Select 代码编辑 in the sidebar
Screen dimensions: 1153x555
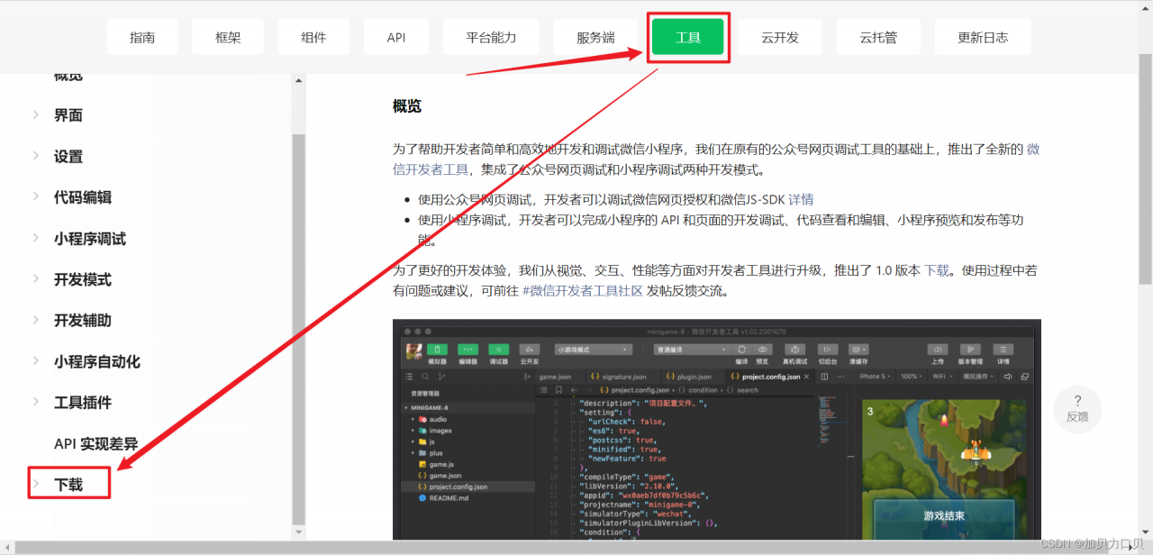click(83, 197)
